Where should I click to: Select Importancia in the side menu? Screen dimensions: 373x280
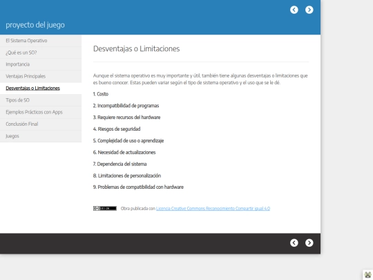[41, 64]
